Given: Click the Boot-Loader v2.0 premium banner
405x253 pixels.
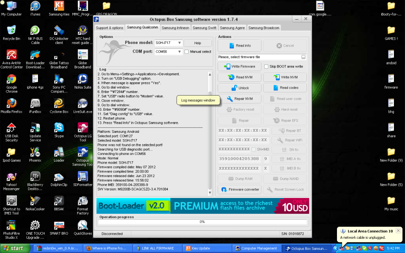Looking at the screenshot, I should 202,206.
